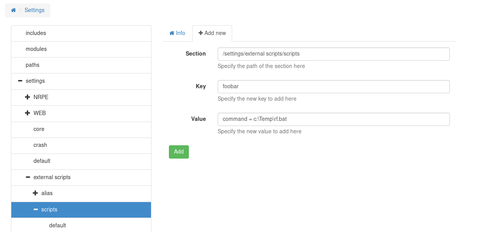This screenshot has width=483, height=232.
Task: Open the core settings item
Action: point(39,129)
